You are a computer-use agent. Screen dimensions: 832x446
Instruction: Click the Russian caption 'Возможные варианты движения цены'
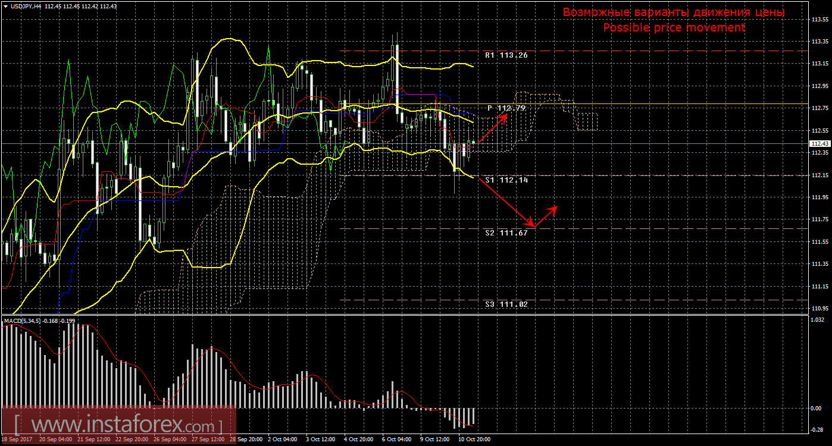click(x=674, y=12)
